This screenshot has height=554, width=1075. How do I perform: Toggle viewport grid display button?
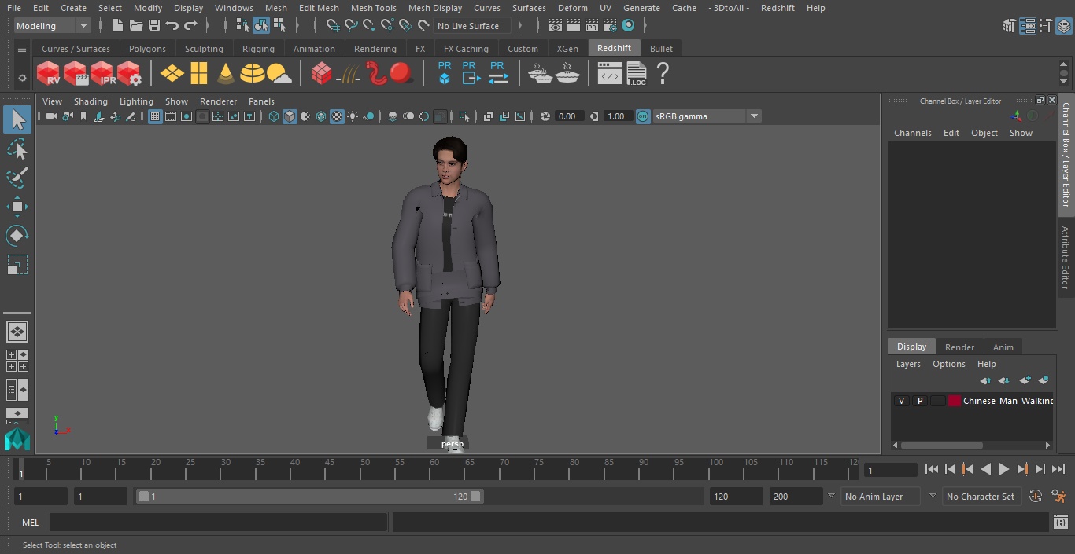pyautogui.click(x=155, y=116)
